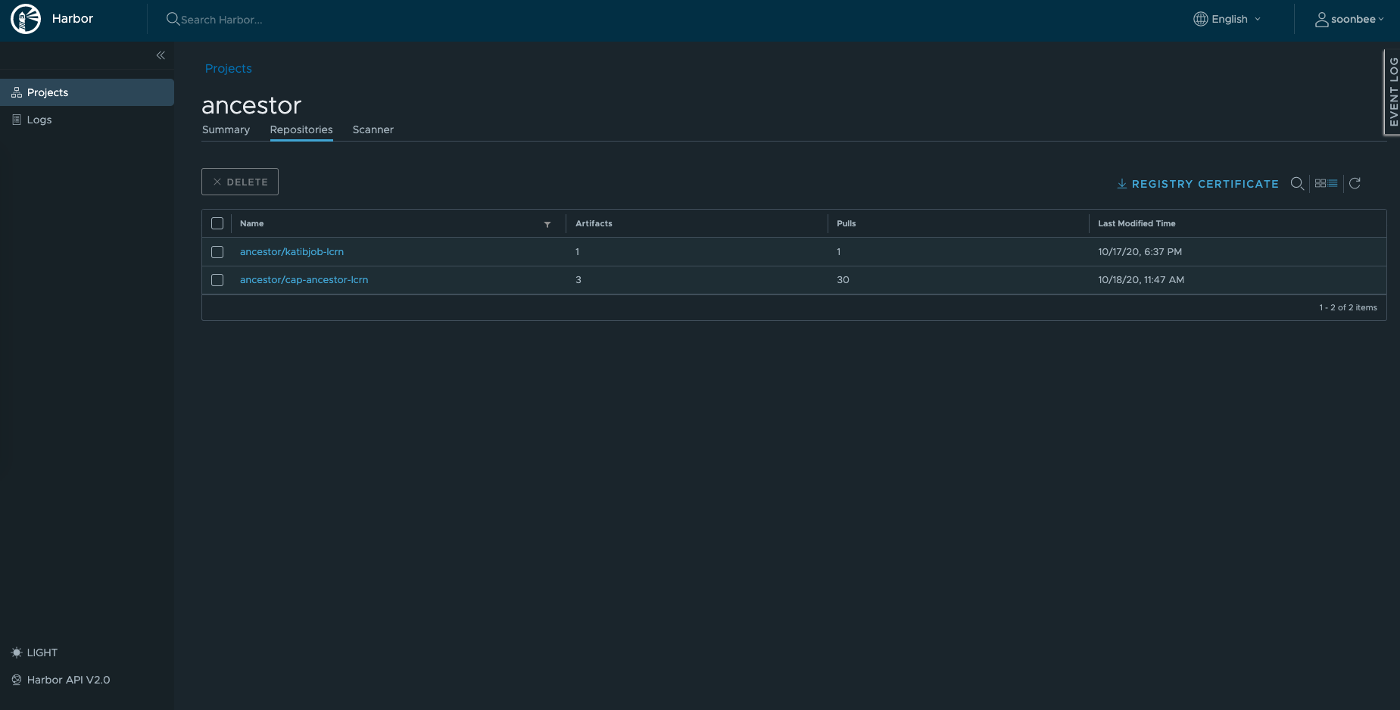Click the Projects sidebar icon
Viewport: 1400px width, 710px height.
pos(17,92)
